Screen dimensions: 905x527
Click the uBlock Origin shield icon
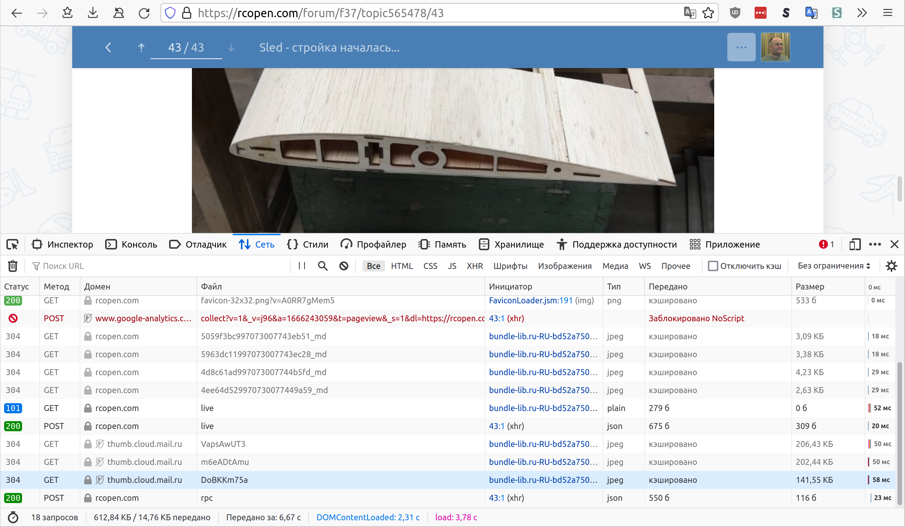coord(735,13)
